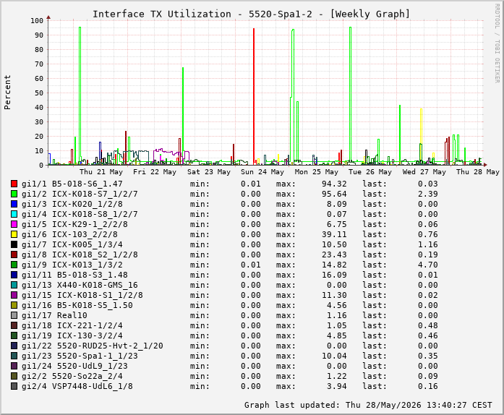Select legend label gi1/7 ICX-K005_1/3/4

[72, 244]
